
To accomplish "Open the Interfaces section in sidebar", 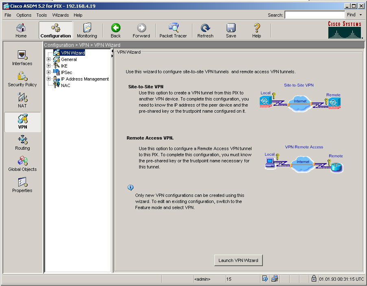I will point(22,58).
